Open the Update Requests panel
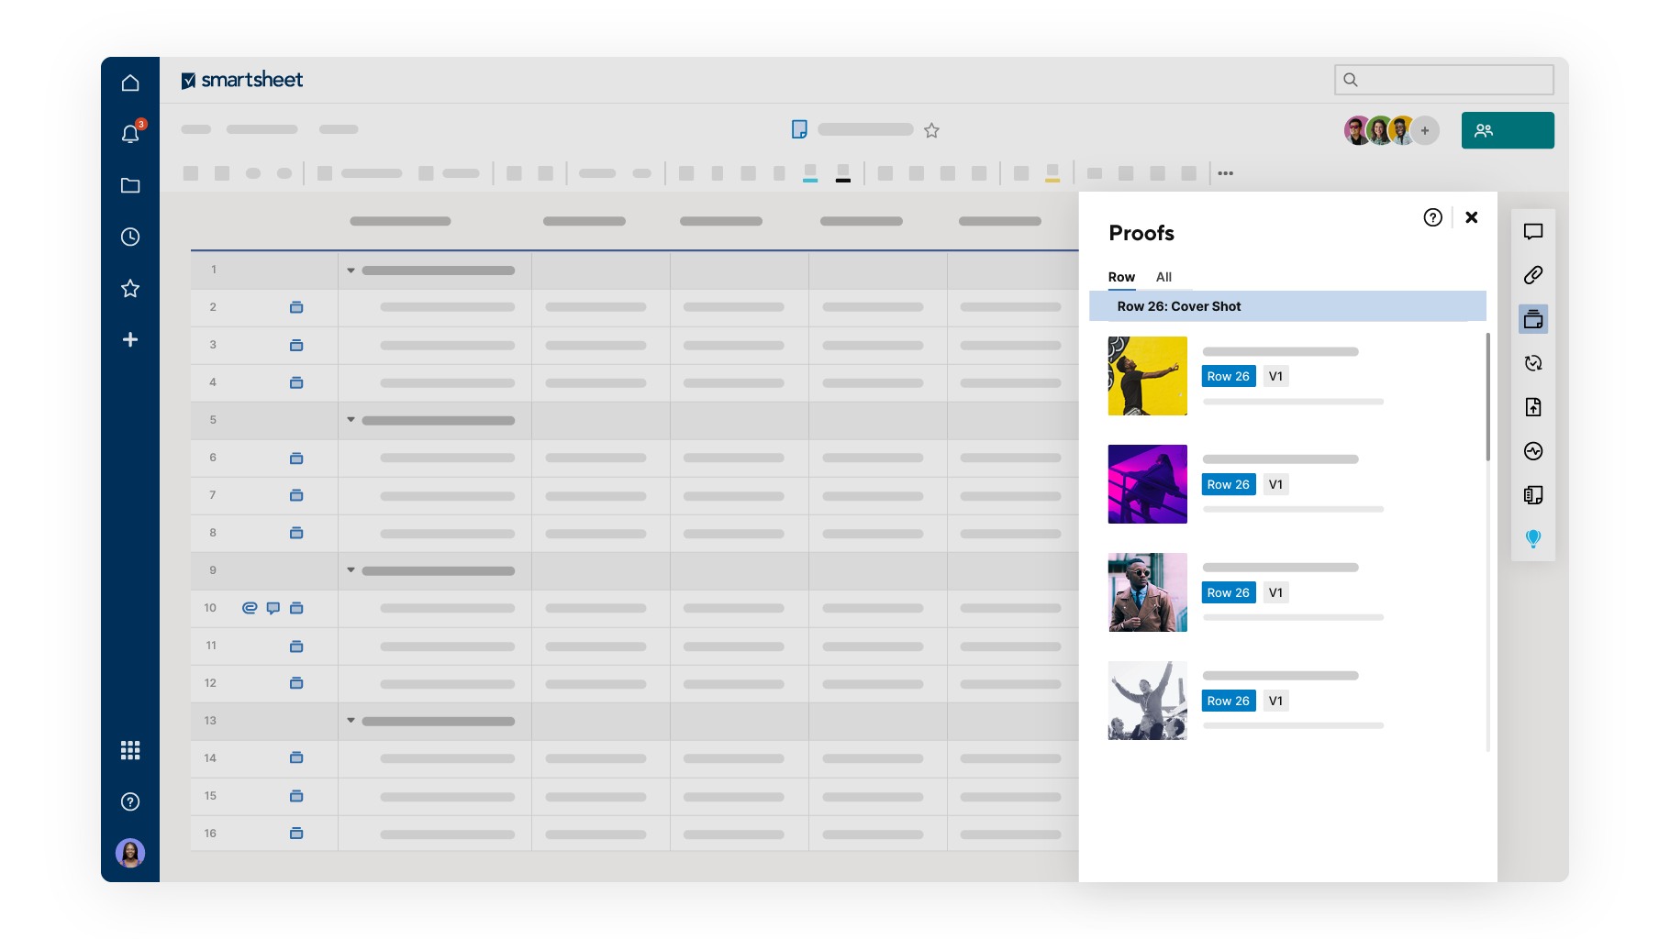The height and width of the screenshot is (939, 1670). point(1533,363)
